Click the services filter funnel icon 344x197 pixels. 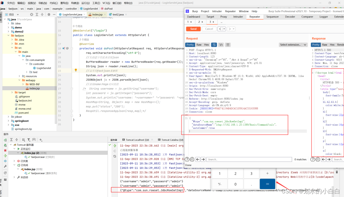coord(29,140)
